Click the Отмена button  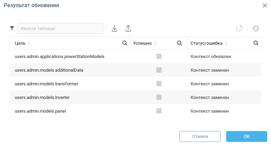point(200,136)
